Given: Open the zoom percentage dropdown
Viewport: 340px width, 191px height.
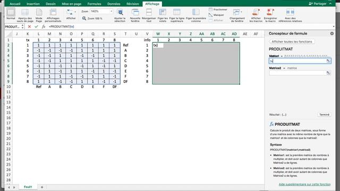Looking at the screenshot, I should pos(111,11).
